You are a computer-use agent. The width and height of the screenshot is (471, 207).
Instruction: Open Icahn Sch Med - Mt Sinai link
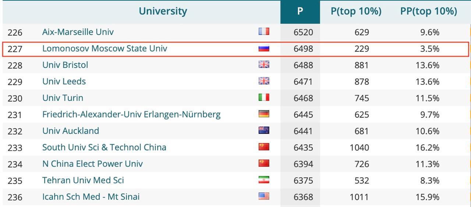coord(91,197)
